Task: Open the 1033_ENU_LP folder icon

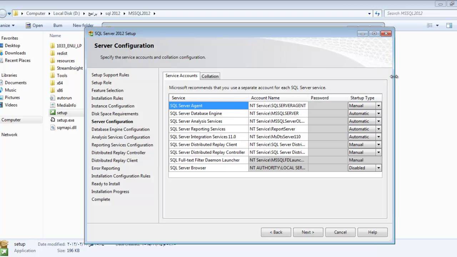Action: [52, 46]
